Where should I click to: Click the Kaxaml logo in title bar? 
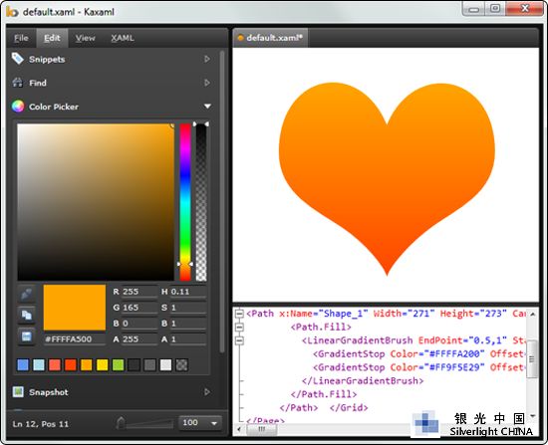tap(12, 12)
